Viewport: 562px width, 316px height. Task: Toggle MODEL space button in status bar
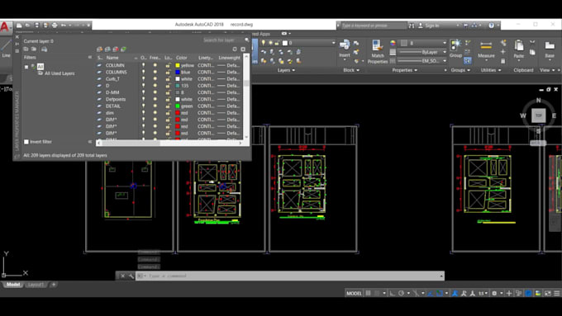click(354, 293)
